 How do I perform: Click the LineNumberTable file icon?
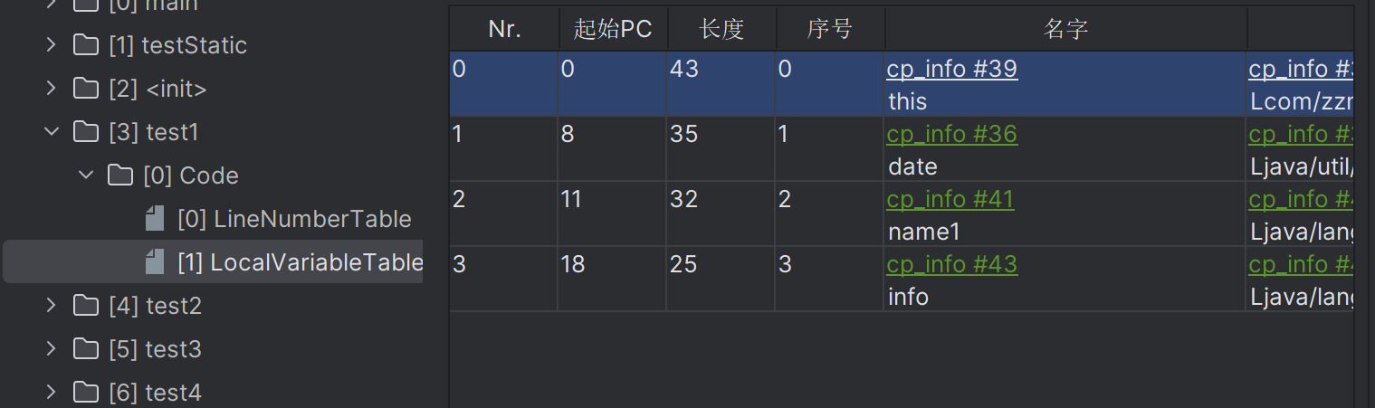155,219
